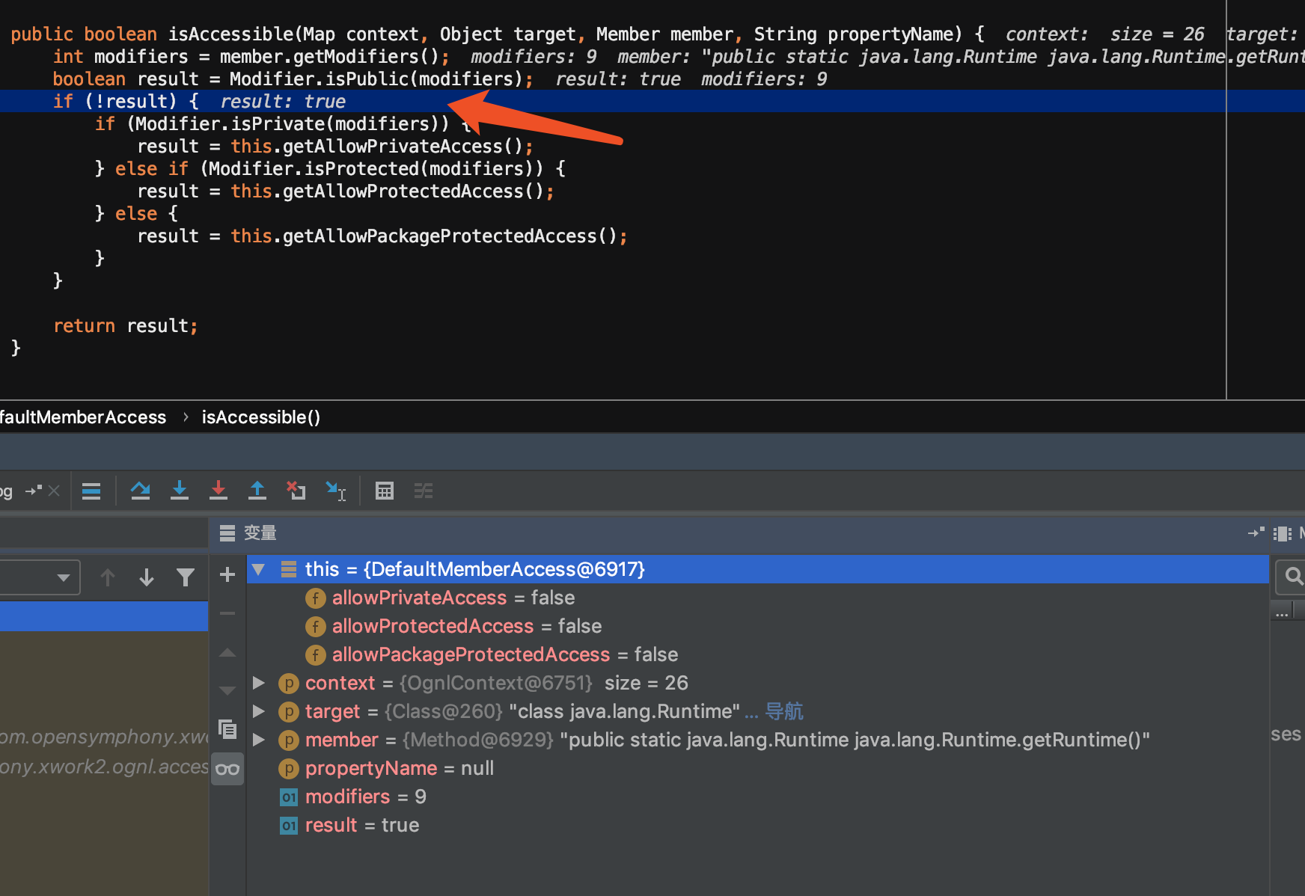This screenshot has height=896, width=1305.
Task: Toggle the glasses watches view icon
Action: [227, 769]
